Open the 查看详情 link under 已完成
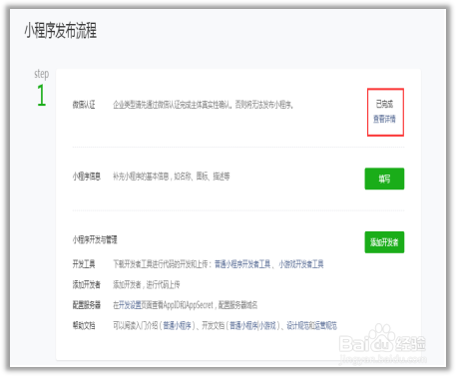 pyautogui.click(x=384, y=119)
